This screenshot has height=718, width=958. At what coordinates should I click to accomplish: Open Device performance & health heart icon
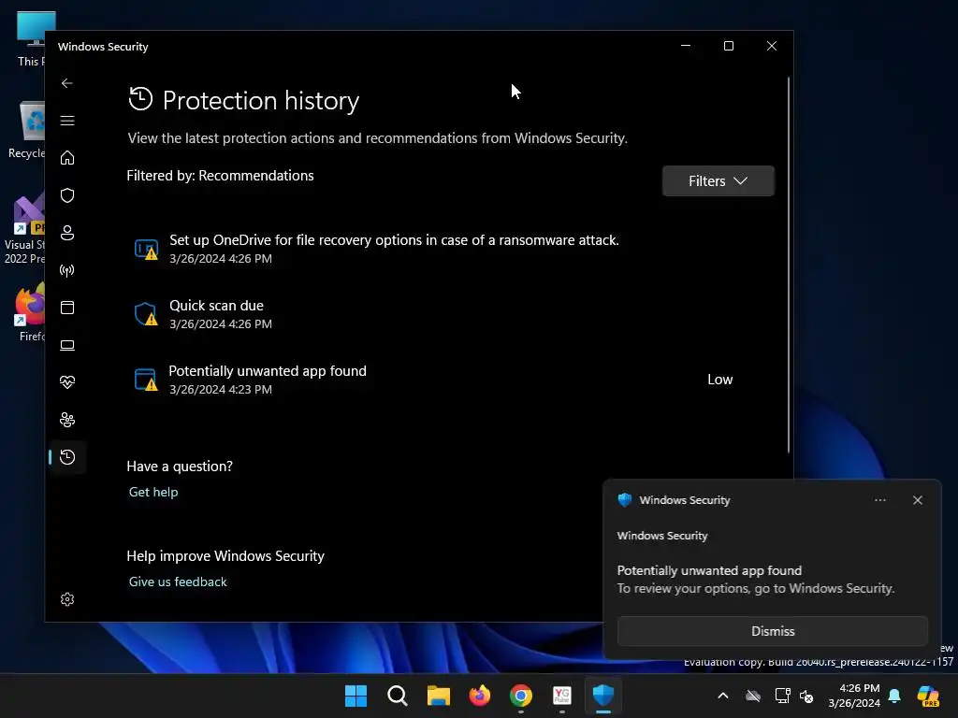[x=67, y=382]
